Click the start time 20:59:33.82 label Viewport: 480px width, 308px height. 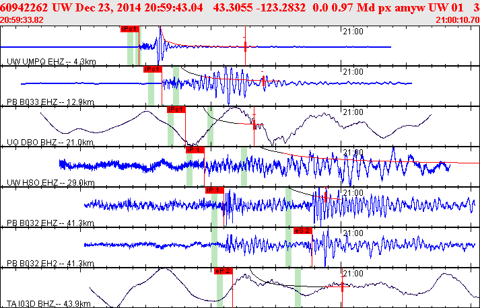(22, 20)
